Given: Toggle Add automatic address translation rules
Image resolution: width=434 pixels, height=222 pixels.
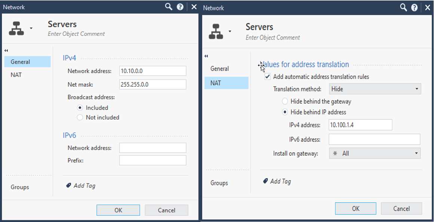Looking at the screenshot, I should tap(267, 77).
